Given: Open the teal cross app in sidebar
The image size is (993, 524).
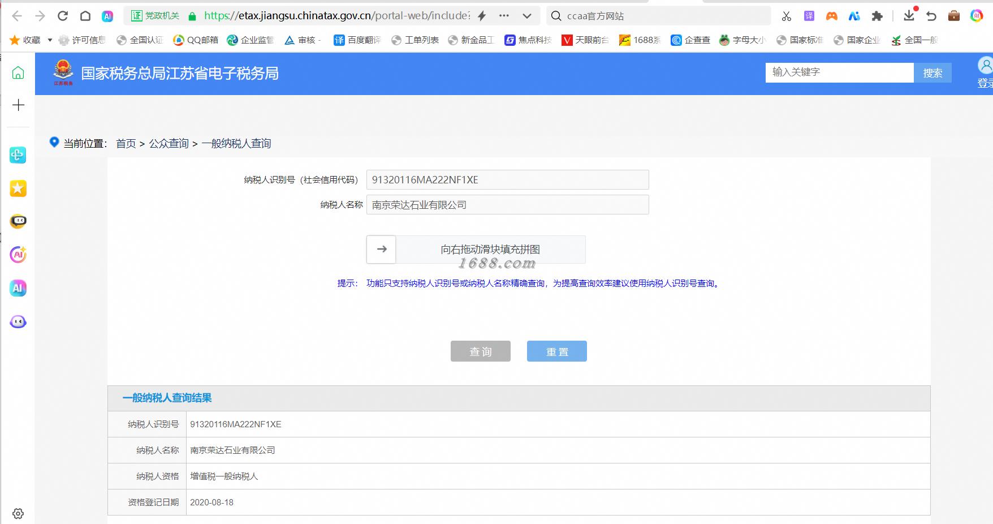Looking at the screenshot, I should click(18, 155).
